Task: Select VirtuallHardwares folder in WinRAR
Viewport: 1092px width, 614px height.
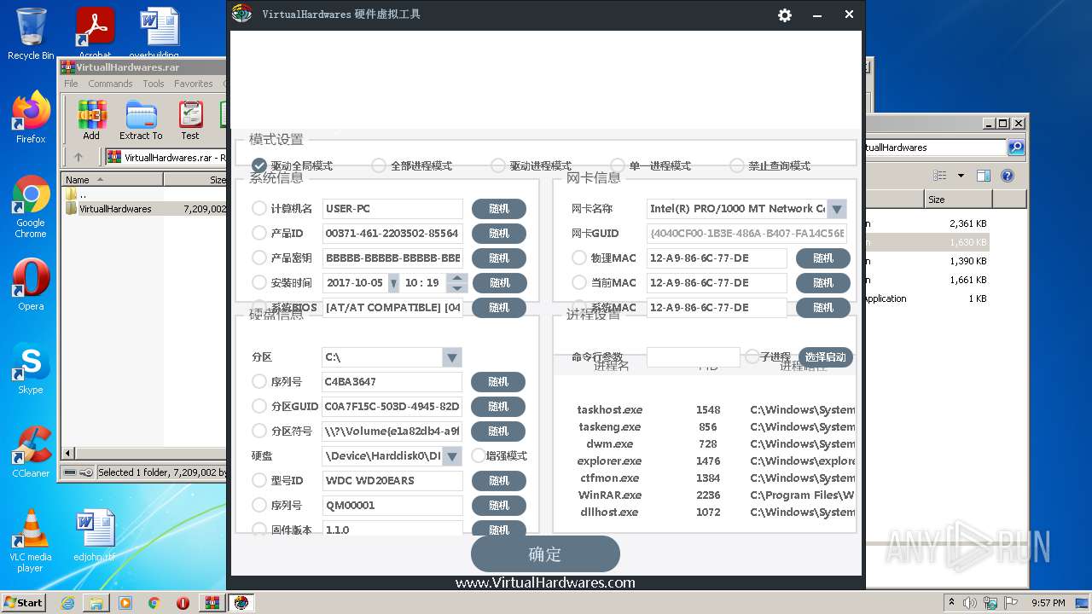Action: coord(115,209)
